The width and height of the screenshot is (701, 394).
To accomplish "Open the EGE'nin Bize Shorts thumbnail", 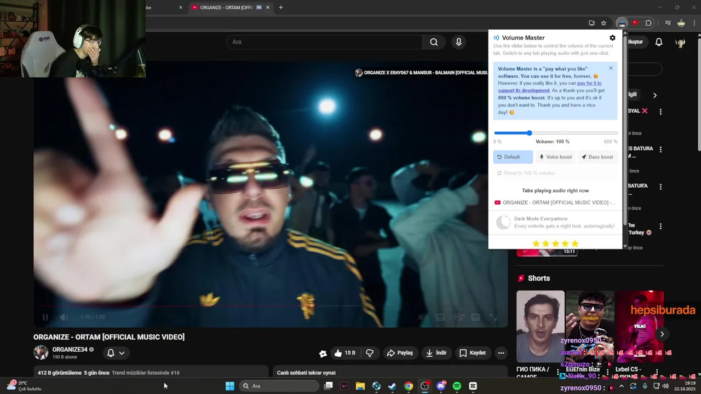I will pyautogui.click(x=590, y=326).
